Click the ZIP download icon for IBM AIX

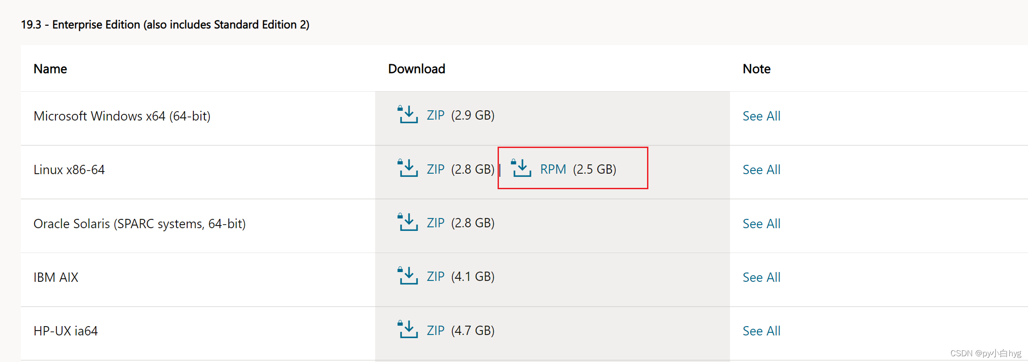[x=408, y=276]
